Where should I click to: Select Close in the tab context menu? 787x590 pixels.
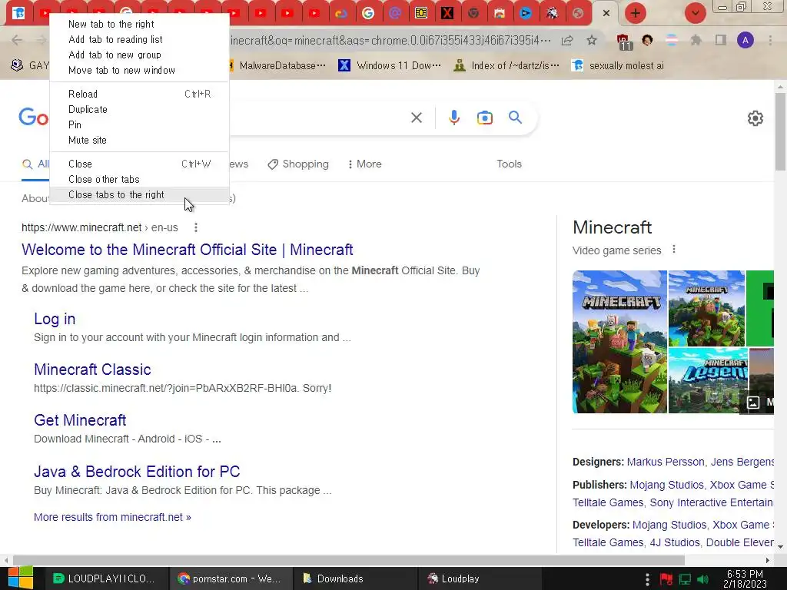point(139,164)
